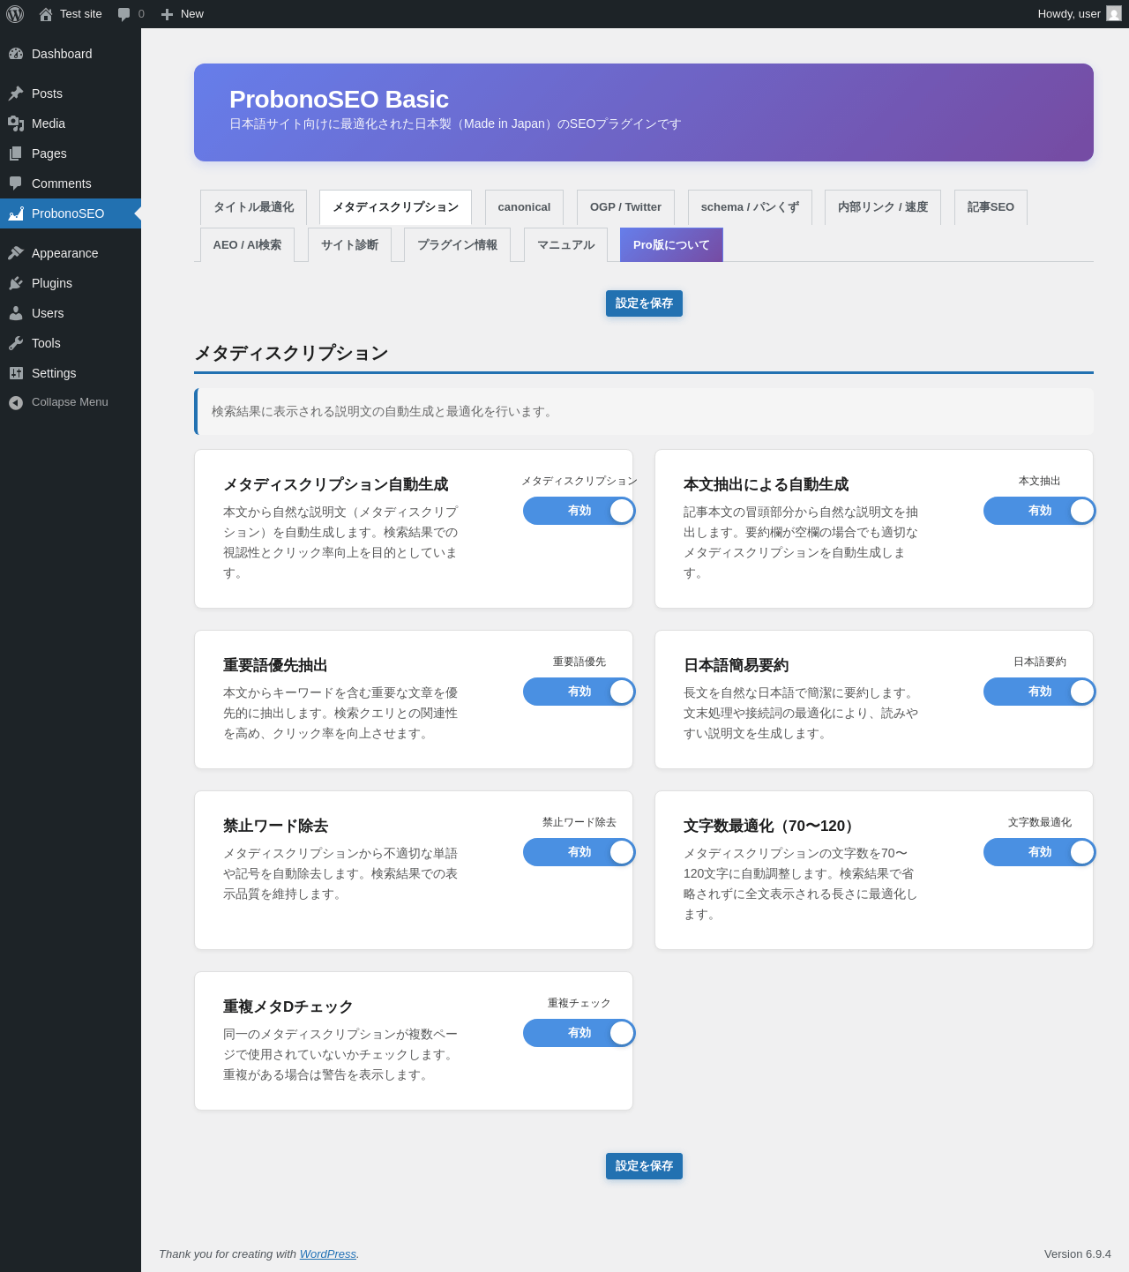Open the プラグイン情報 tab
The width and height of the screenshot is (1129, 1272).
coord(457,245)
